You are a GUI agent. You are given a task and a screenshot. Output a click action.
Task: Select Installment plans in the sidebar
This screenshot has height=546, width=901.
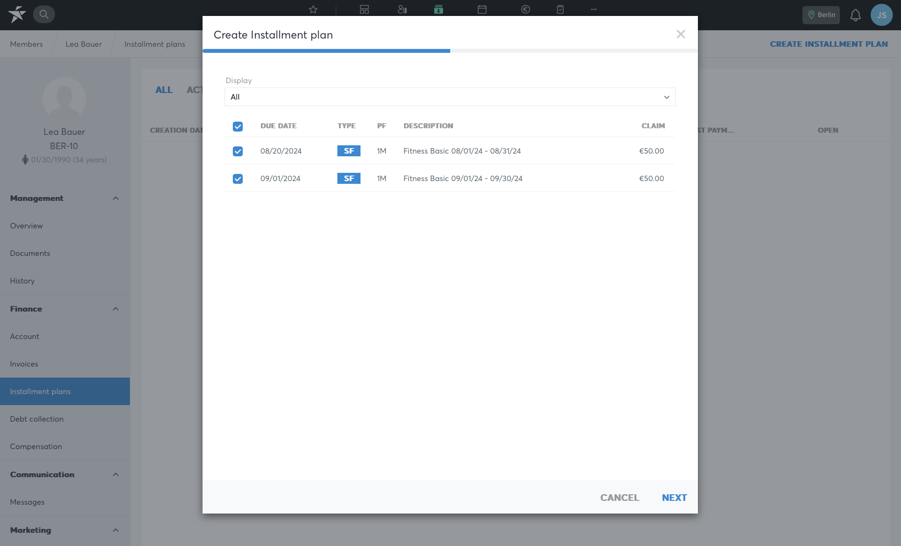65,391
